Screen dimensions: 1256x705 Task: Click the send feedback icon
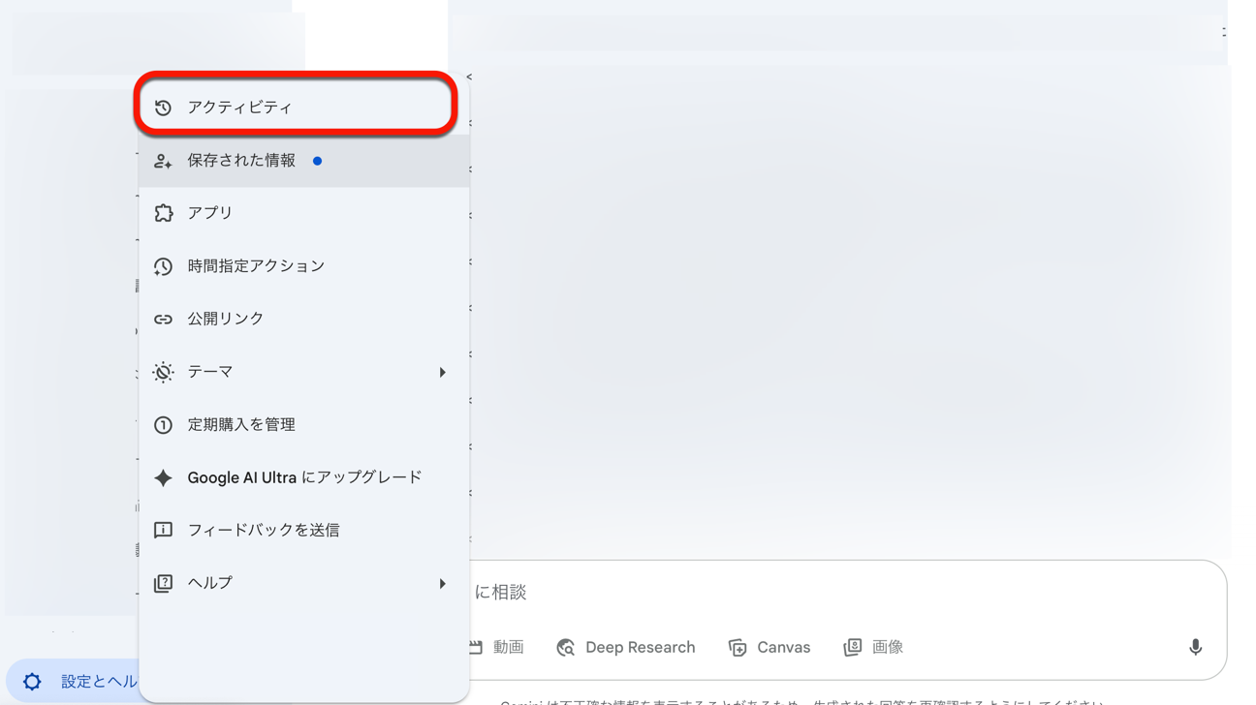(x=163, y=530)
